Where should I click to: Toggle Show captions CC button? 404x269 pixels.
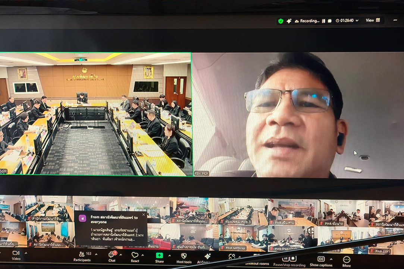321,261
